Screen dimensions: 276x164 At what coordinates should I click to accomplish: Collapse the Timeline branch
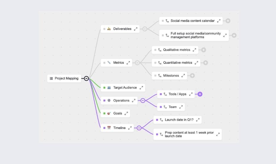click(x=139, y=128)
